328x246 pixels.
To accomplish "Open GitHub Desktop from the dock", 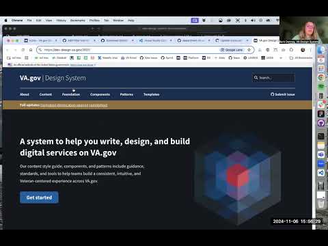I will [x=321, y=123].
